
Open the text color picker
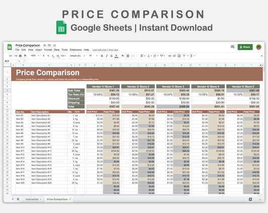[116, 56]
